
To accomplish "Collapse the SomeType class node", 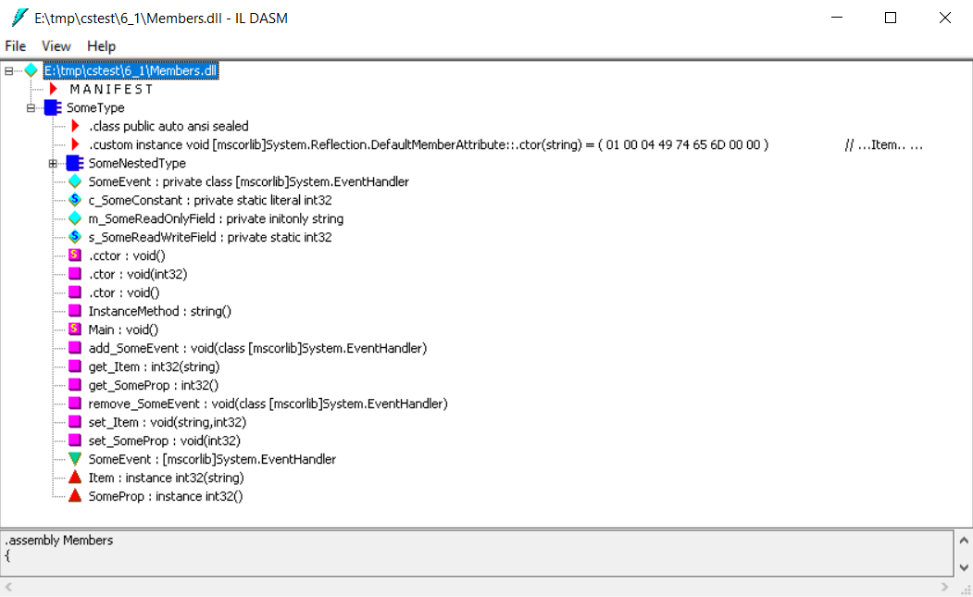I will pos(31,108).
